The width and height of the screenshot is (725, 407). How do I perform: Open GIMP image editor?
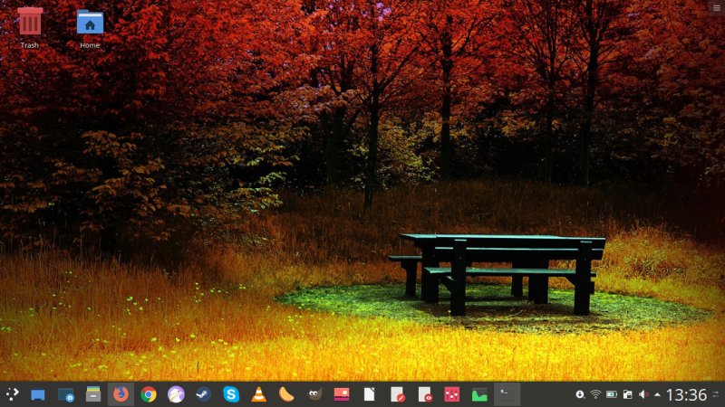314,394
